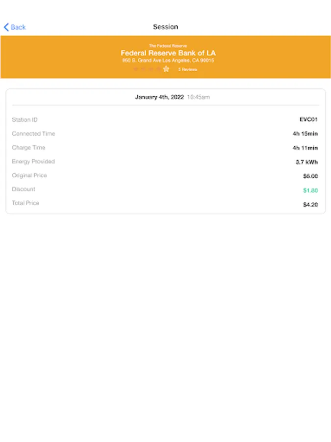The width and height of the screenshot is (331, 442).
Task: Click the 3.7 kWh energy value
Action: tap(306, 162)
